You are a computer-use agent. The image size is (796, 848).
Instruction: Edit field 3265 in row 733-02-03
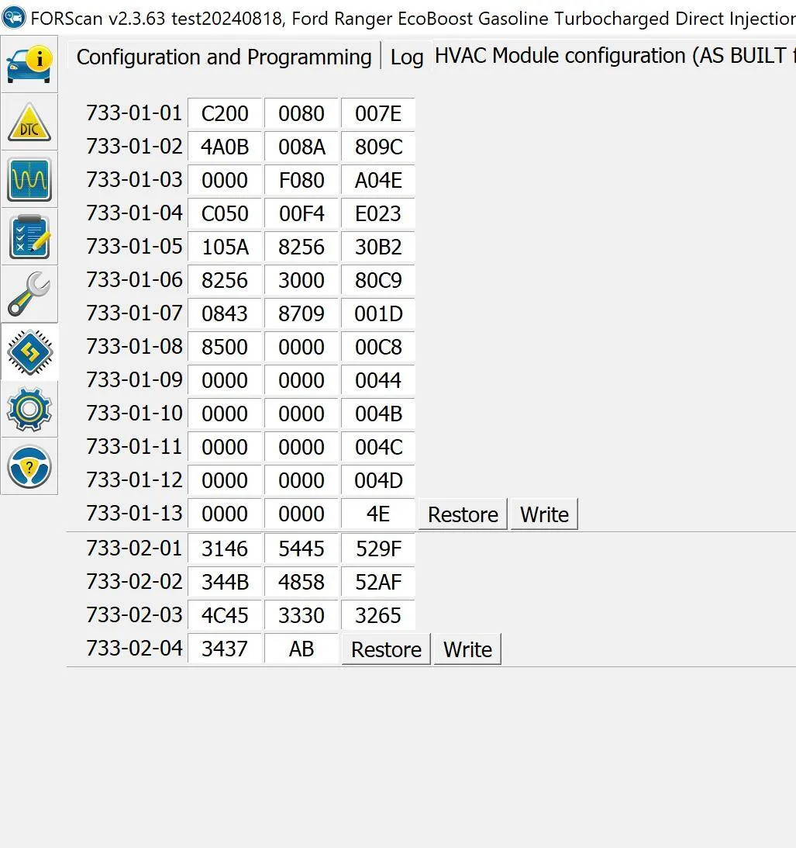tap(378, 615)
